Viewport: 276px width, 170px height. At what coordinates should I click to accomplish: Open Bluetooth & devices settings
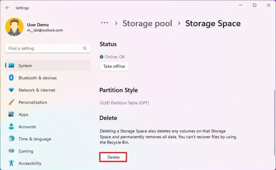37,78
